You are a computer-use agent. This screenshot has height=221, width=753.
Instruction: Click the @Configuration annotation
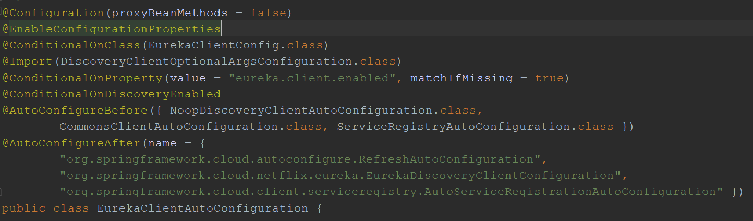tap(53, 13)
